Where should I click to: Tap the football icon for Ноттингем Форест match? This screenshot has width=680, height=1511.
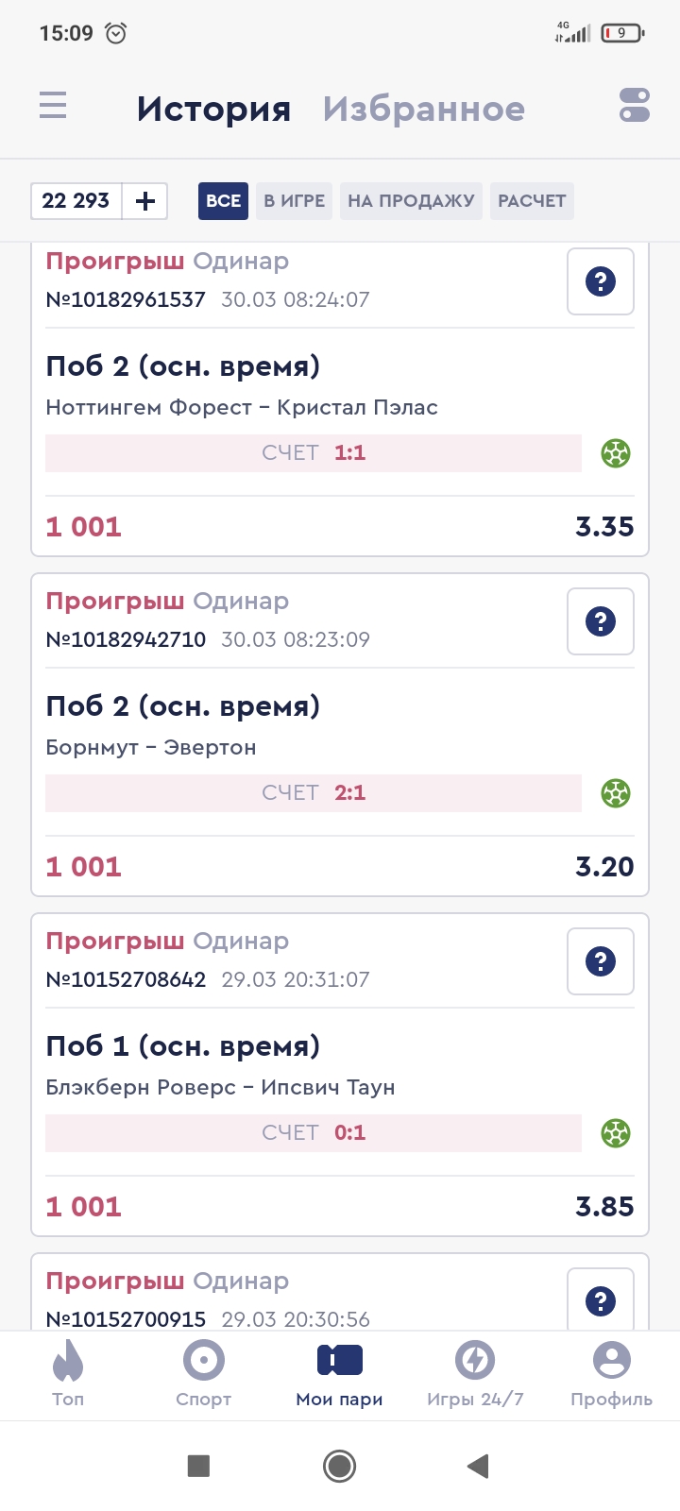pyautogui.click(x=616, y=453)
